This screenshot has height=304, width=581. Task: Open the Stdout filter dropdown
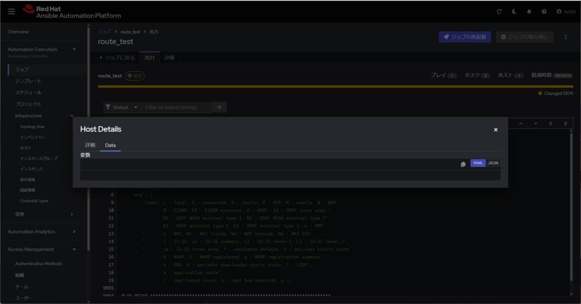(x=122, y=107)
